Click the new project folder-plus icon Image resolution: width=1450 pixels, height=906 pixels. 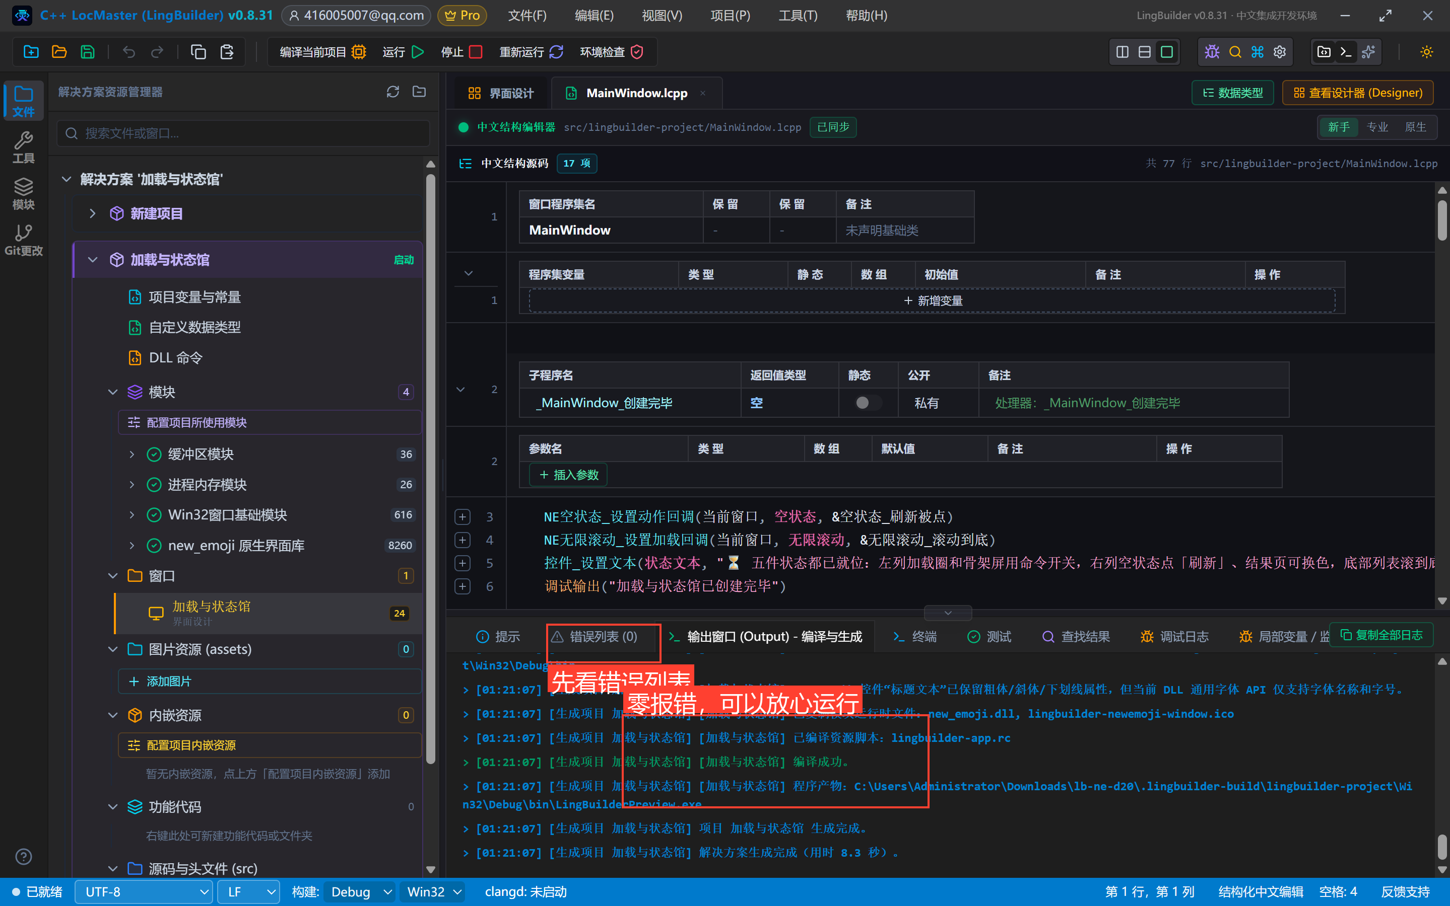(x=31, y=52)
